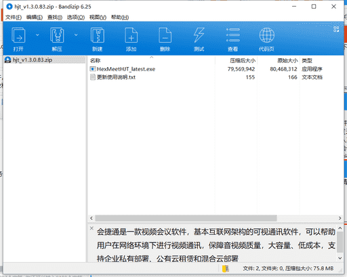Click the horizontal scrollbar thumb in file list
The width and height of the screenshot is (347, 277).
click(x=186, y=218)
